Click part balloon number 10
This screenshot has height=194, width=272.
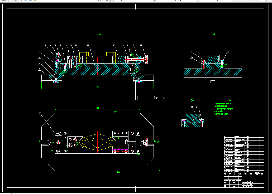tap(71, 46)
